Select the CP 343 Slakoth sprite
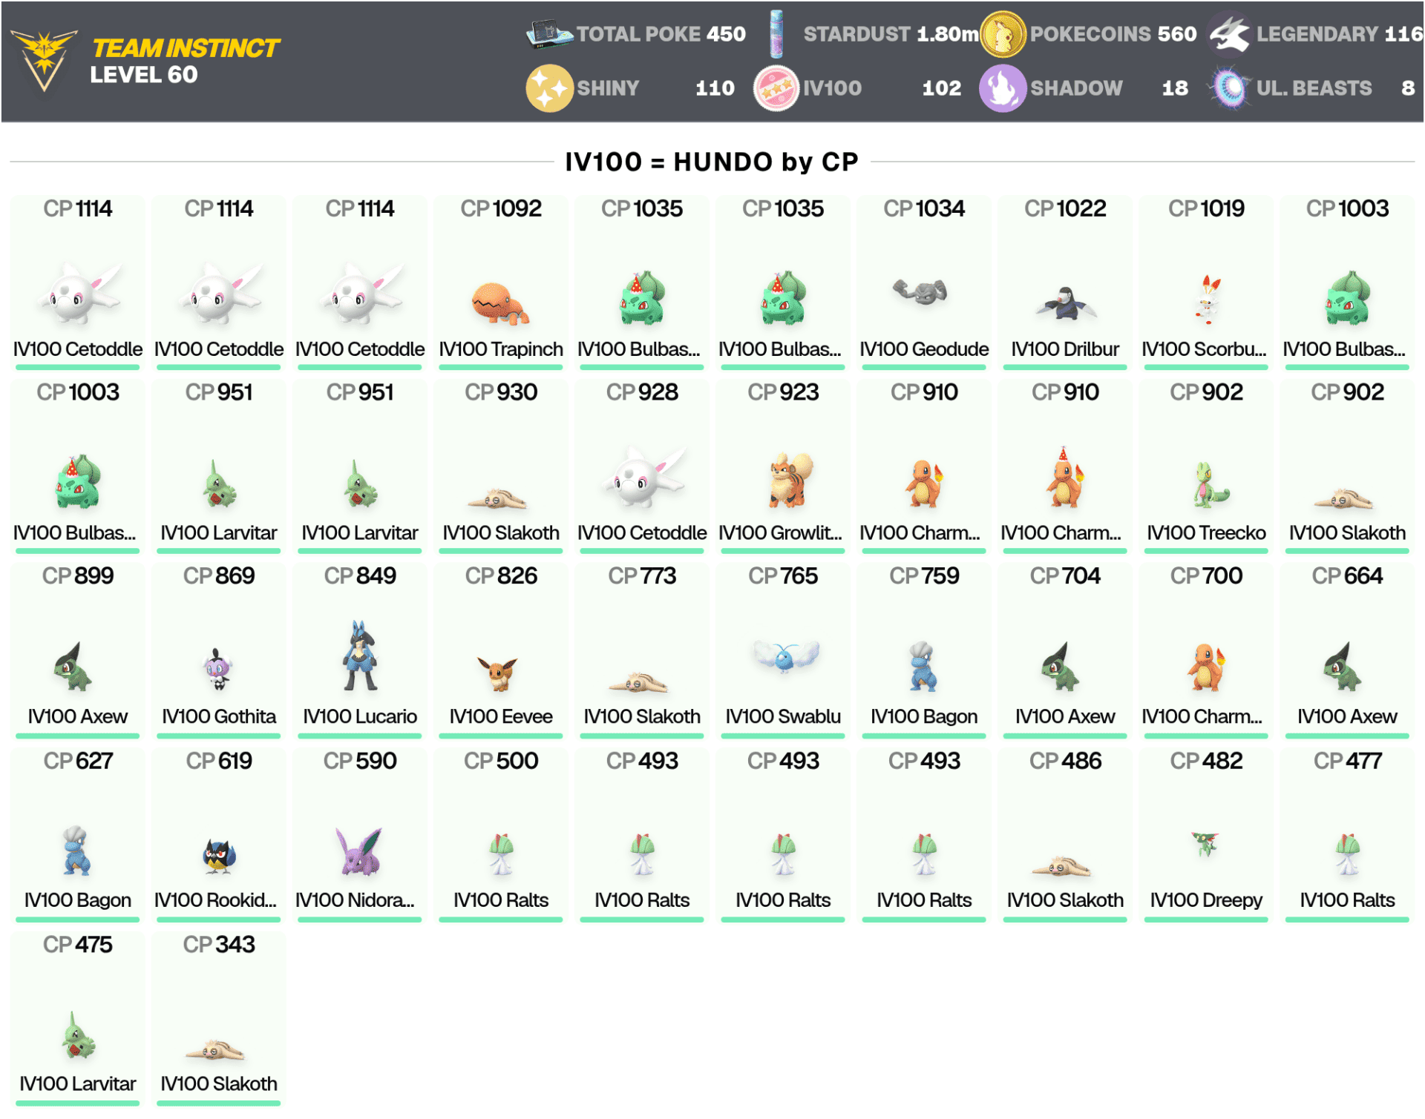The image size is (1425, 1119). [214, 1050]
